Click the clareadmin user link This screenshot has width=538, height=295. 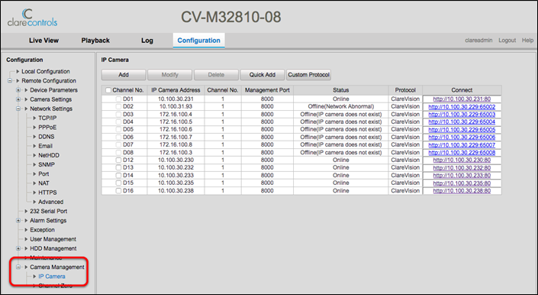tap(478, 41)
